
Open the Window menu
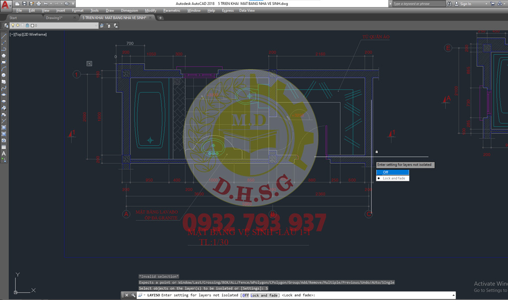point(194,10)
